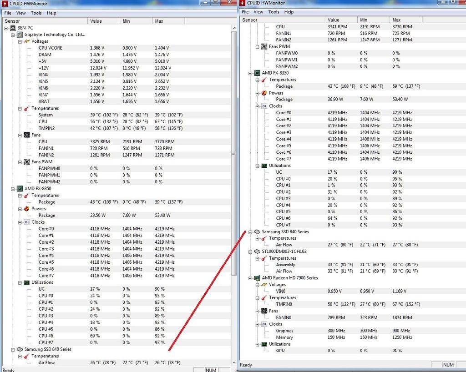Viewport: 466px width, 372px height.
Task: Click the AMD Radeon HD 7900 graphics card icon
Action: click(x=257, y=278)
